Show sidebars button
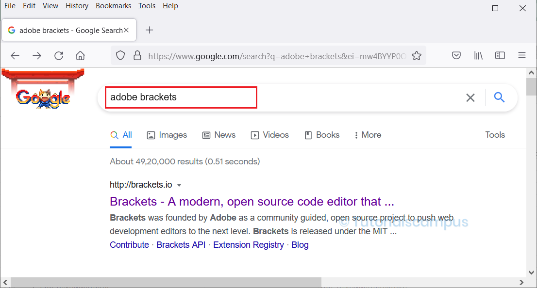537x288 pixels. pyautogui.click(x=500, y=55)
